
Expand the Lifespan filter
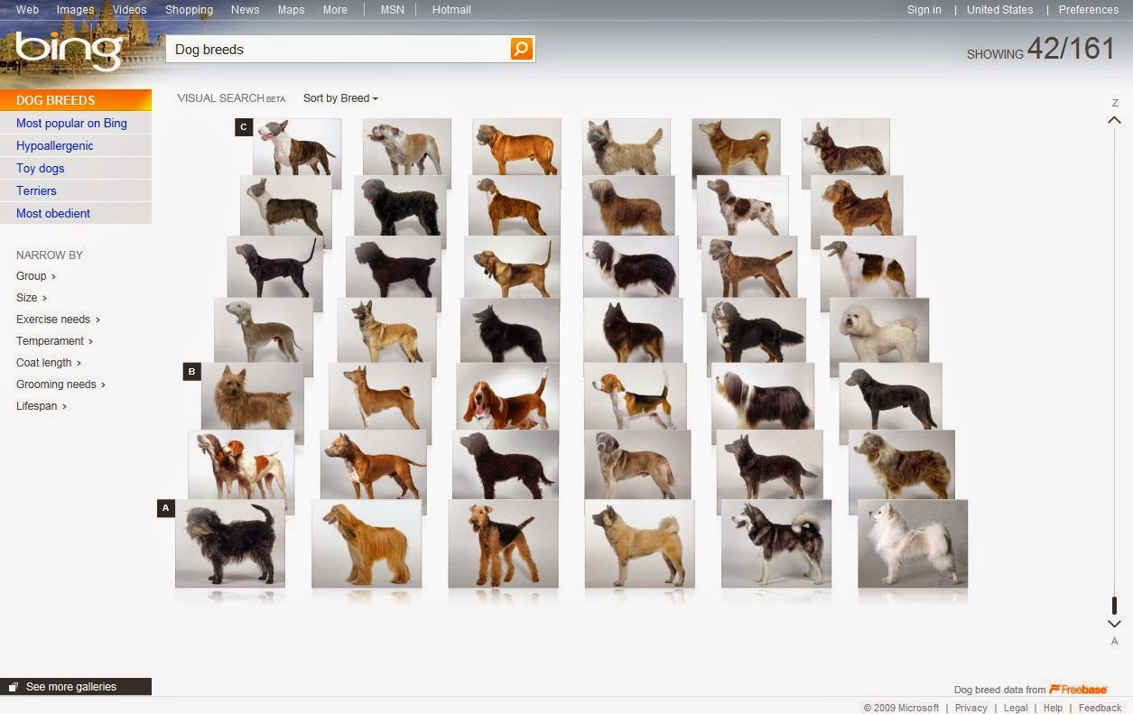pyautogui.click(x=42, y=406)
